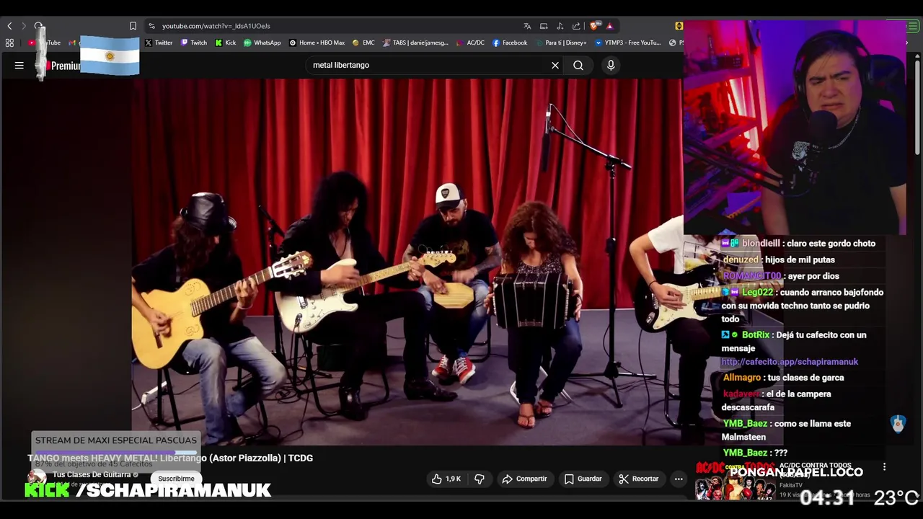Like the video showing 1,9 K likes
The height and width of the screenshot is (519, 923).
(x=446, y=479)
